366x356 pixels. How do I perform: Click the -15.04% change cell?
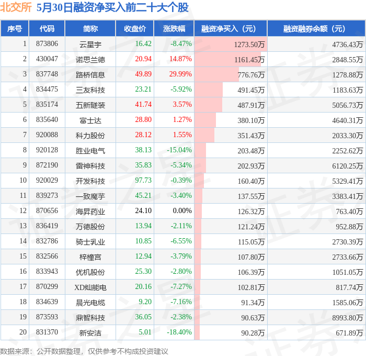[x=179, y=150]
